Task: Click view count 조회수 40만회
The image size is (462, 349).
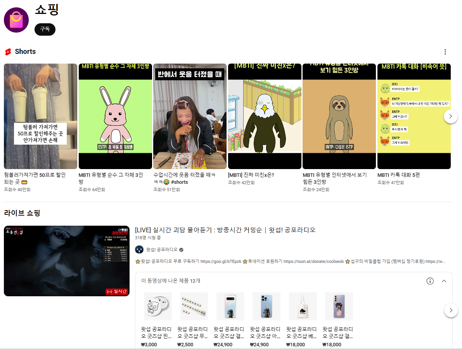Action: coord(17,190)
